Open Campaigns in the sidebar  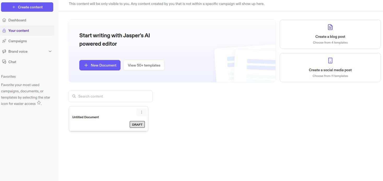(27, 41)
